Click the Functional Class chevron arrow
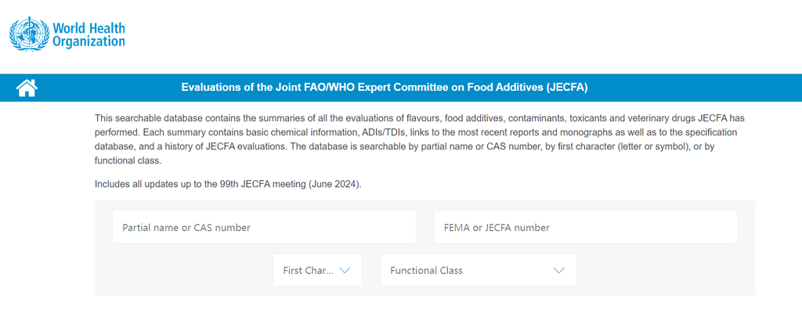This screenshot has width=802, height=328. (x=559, y=270)
